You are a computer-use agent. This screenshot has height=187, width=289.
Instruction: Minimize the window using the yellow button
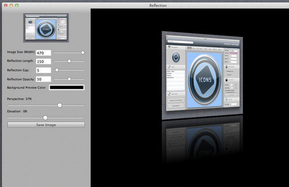(11, 5)
